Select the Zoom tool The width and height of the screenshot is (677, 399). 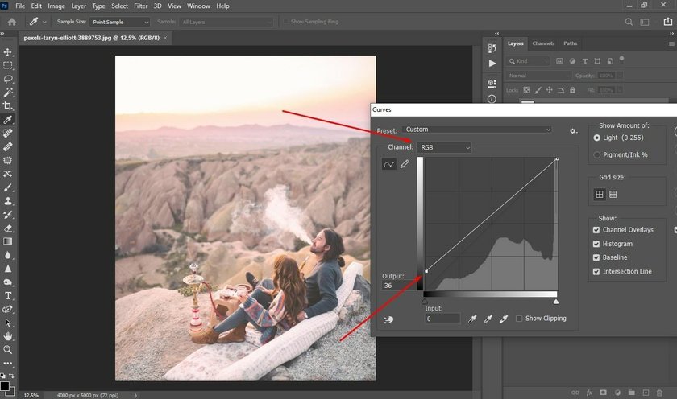(x=8, y=349)
